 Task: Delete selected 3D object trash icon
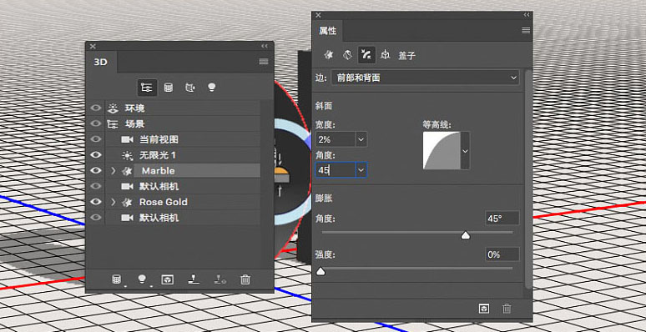coord(245,279)
